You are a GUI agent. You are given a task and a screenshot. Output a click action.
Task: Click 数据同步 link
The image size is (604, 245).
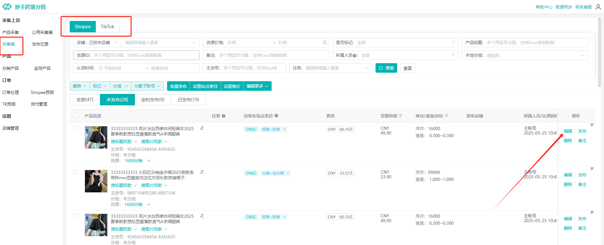point(564,7)
